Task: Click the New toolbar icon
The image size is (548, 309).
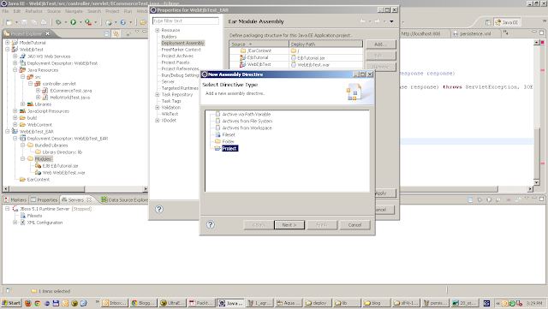Action: (x=9, y=22)
